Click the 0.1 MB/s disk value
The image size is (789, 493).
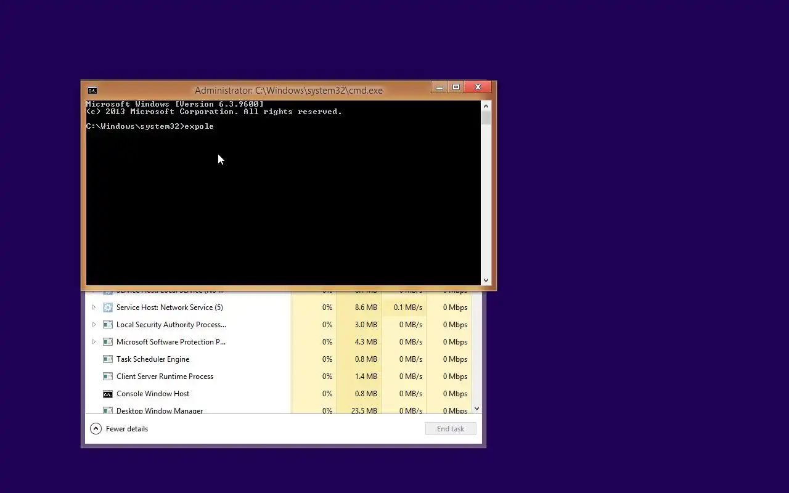pyautogui.click(x=408, y=308)
